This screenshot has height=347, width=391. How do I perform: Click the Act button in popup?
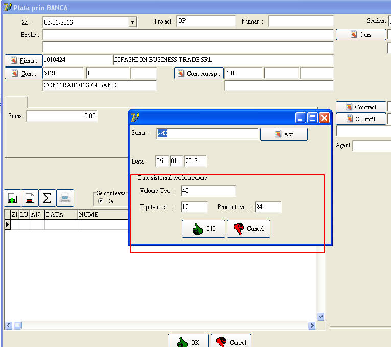[284, 134]
